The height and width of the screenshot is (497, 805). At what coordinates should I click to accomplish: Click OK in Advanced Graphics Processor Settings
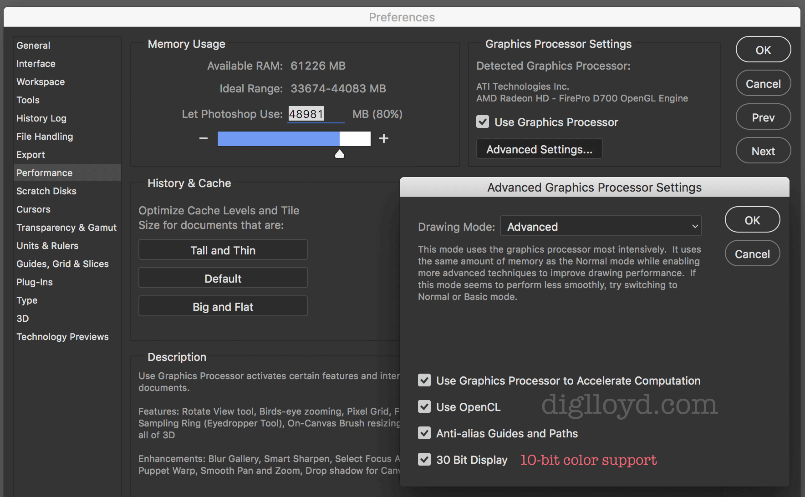[752, 220]
